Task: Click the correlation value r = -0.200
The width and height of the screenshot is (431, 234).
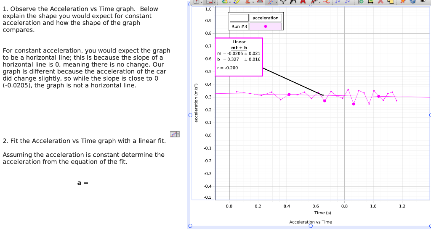Action: (227, 68)
